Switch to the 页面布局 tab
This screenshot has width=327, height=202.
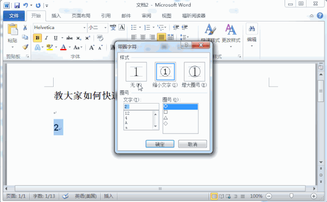coord(81,16)
